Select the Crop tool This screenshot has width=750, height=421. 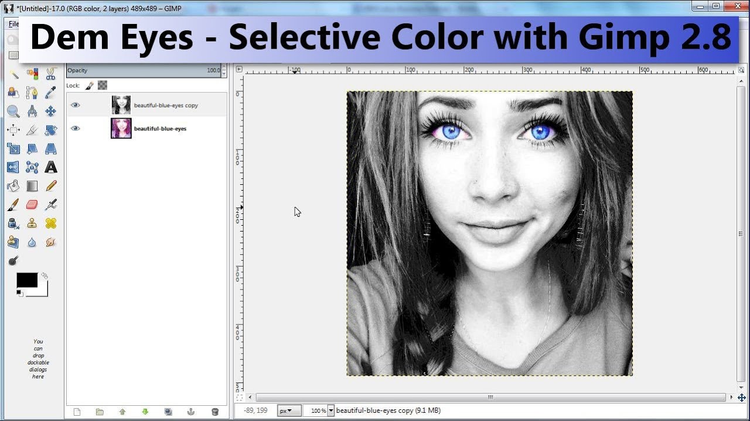point(32,130)
